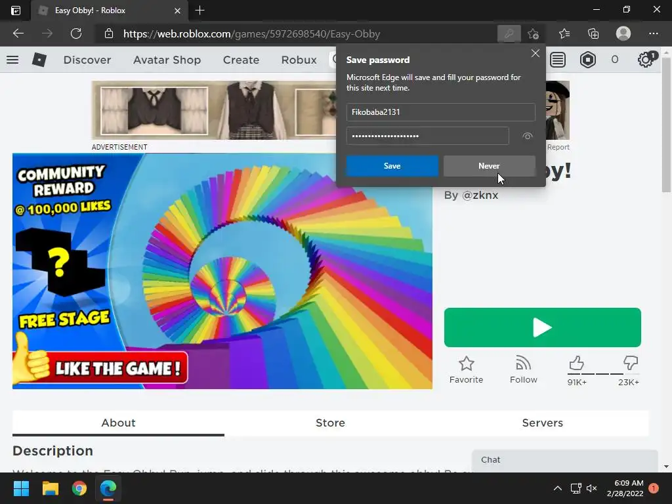
Task: Open the Favorites list icon
Action: (x=564, y=33)
